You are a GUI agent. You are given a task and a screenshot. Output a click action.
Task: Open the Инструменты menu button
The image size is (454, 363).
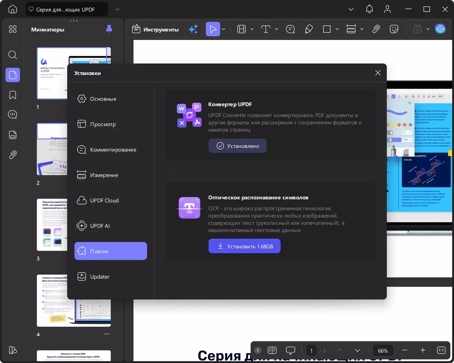tap(155, 30)
